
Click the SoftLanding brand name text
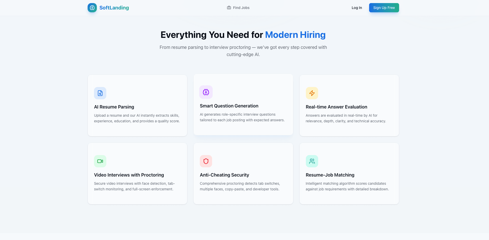114,8
